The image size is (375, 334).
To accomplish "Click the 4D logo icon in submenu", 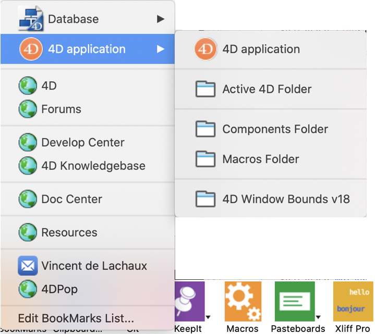I will 205,49.
